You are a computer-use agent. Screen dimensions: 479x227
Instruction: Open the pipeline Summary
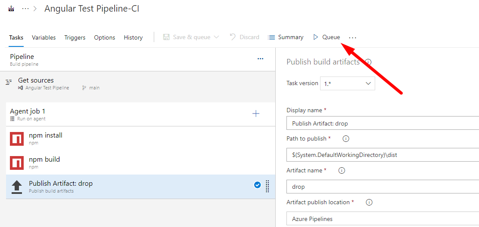pyautogui.click(x=286, y=37)
